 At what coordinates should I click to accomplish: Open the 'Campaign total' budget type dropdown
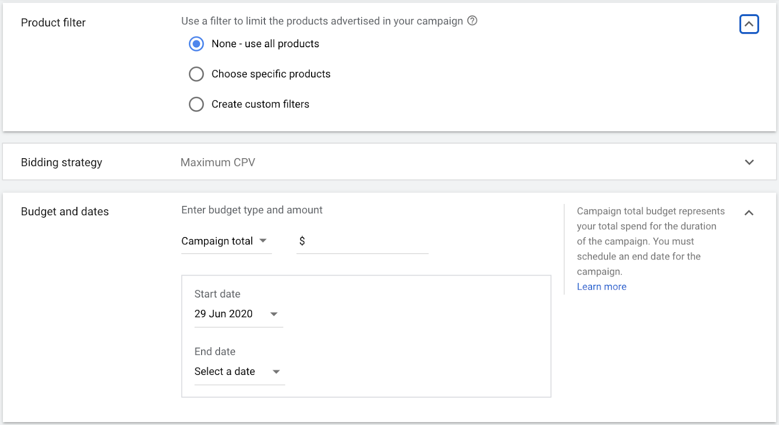click(x=218, y=241)
